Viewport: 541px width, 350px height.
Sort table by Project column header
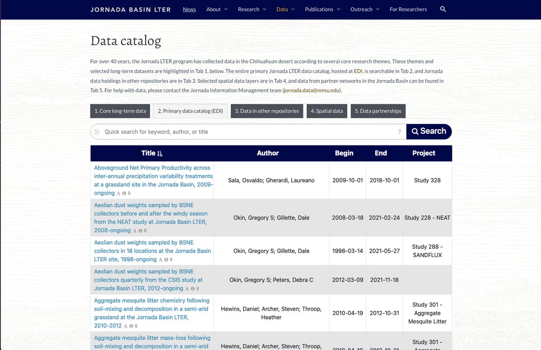tap(423, 153)
